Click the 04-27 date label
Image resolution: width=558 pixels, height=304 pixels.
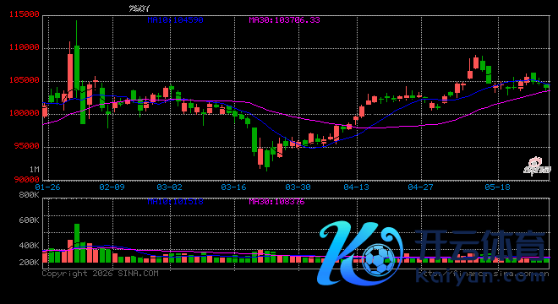(x=420, y=187)
